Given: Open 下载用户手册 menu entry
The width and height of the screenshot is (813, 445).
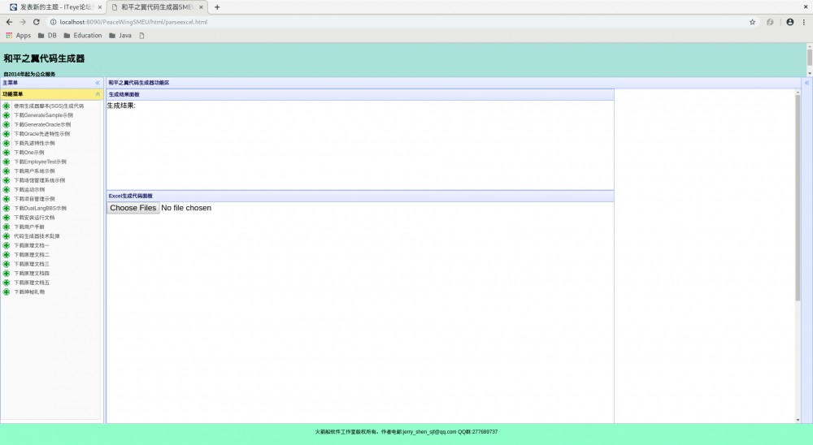Looking at the screenshot, I should pos(29,227).
